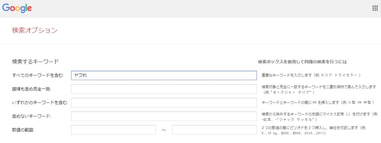Click the 検索するキーワード section heading

(x=35, y=62)
